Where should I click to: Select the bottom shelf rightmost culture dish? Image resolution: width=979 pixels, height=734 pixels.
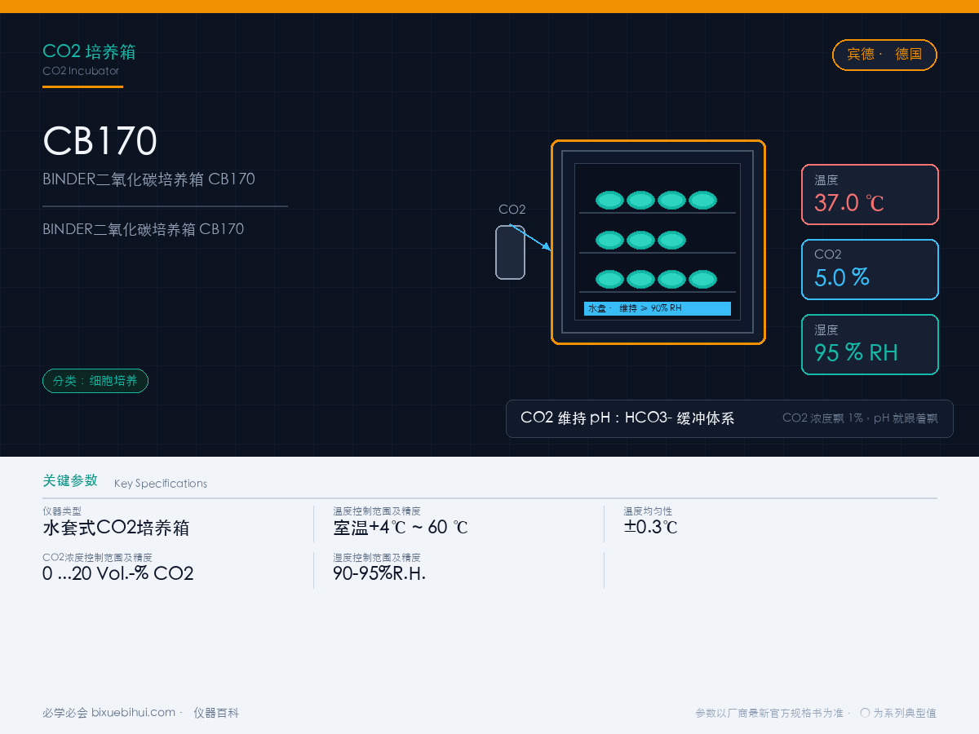[702, 280]
